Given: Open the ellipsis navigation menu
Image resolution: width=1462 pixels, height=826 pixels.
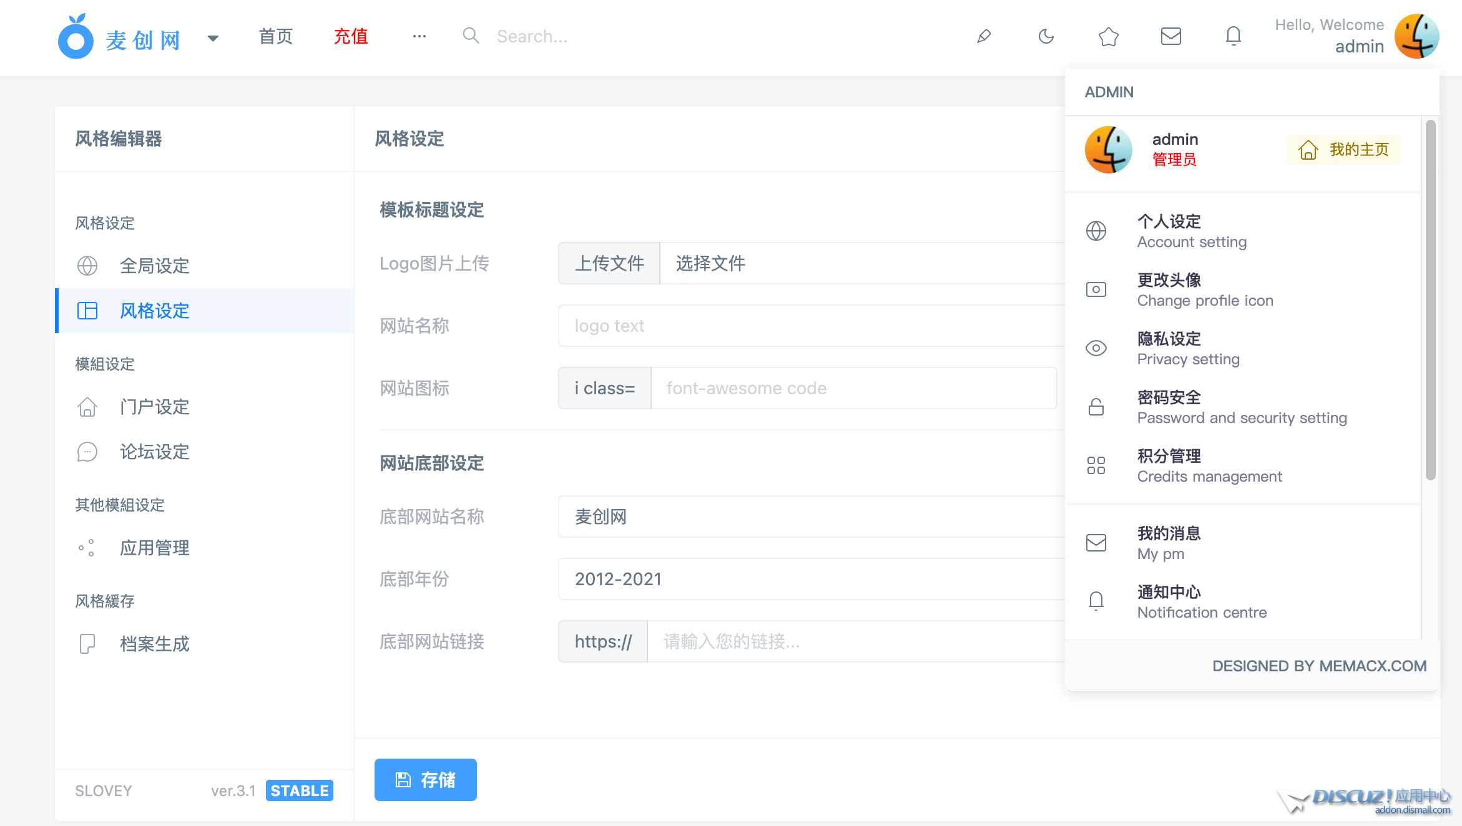Looking at the screenshot, I should click(419, 36).
